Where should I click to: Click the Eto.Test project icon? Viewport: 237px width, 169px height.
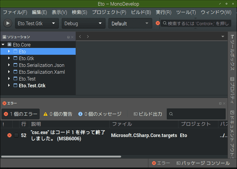pos(15,79)
